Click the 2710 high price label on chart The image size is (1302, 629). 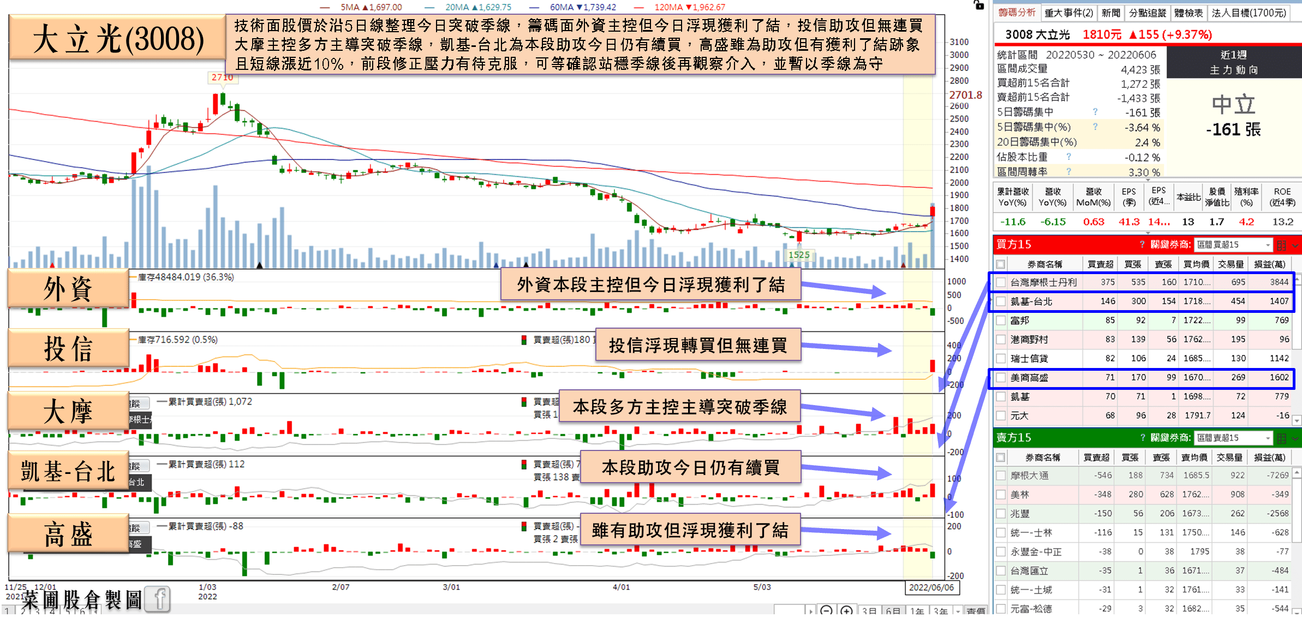222,78
